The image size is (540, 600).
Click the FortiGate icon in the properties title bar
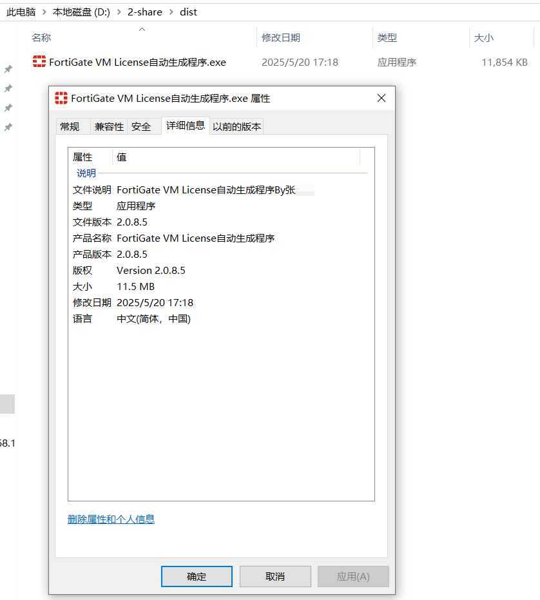(61, 98)
